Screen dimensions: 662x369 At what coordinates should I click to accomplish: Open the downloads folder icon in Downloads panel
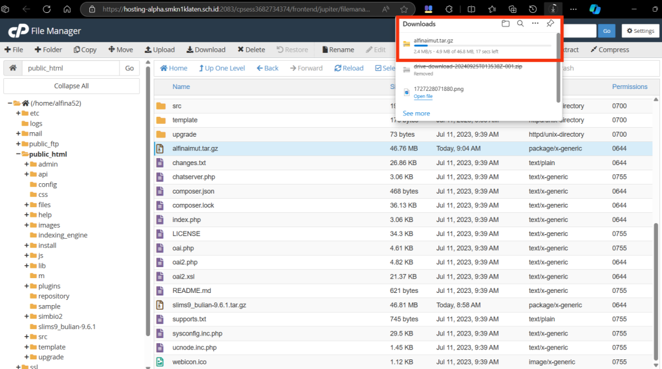pyautogui.click(x=506, y=24)
